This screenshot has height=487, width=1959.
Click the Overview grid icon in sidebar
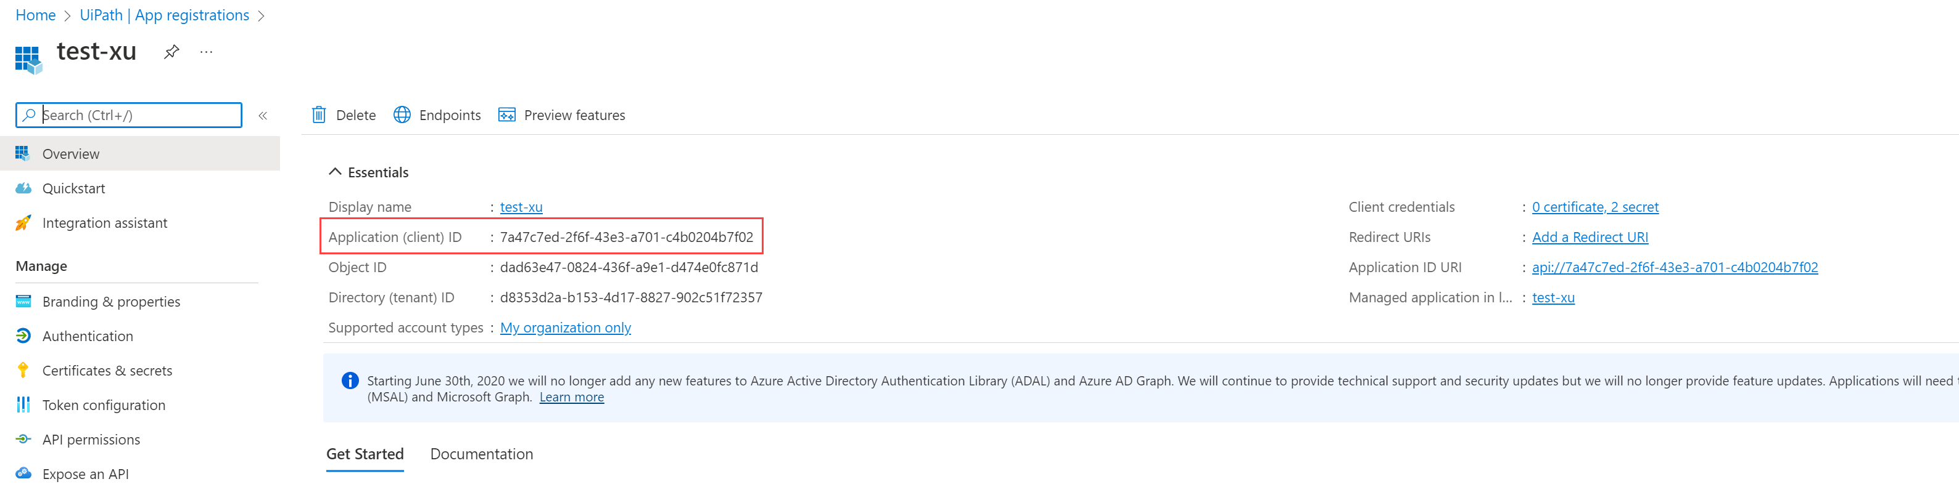(x=23, y=153)
